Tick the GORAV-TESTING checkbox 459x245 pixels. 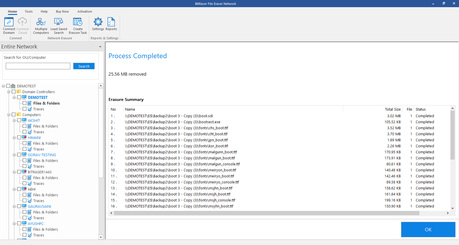click(19, 155)
